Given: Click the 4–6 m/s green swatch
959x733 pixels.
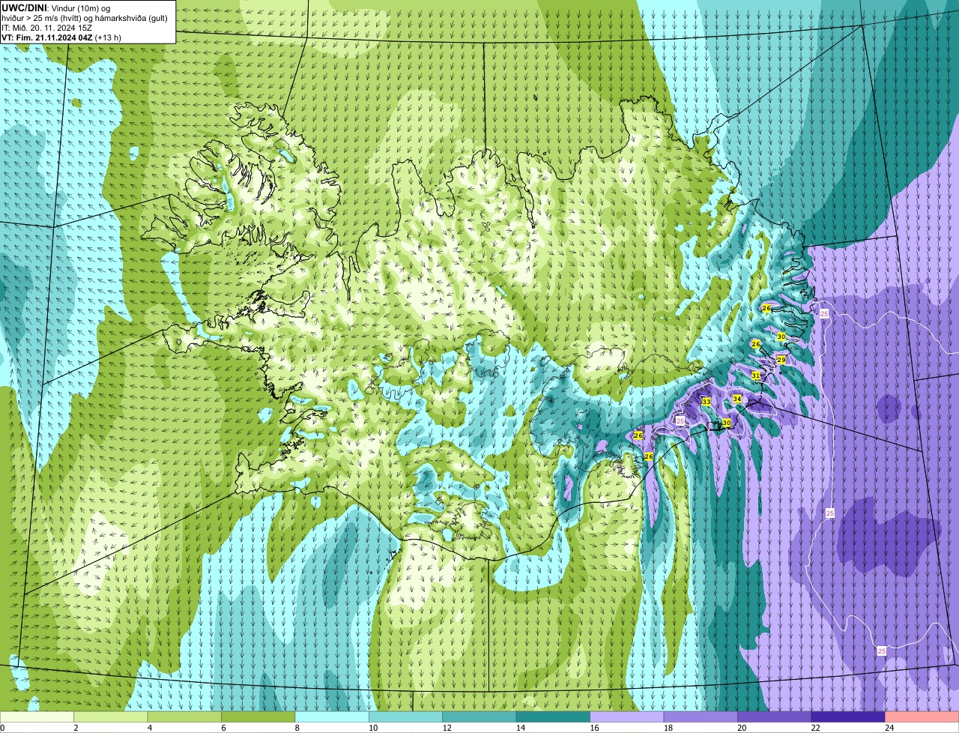Looking at the screenshot, I should point(184,717).
